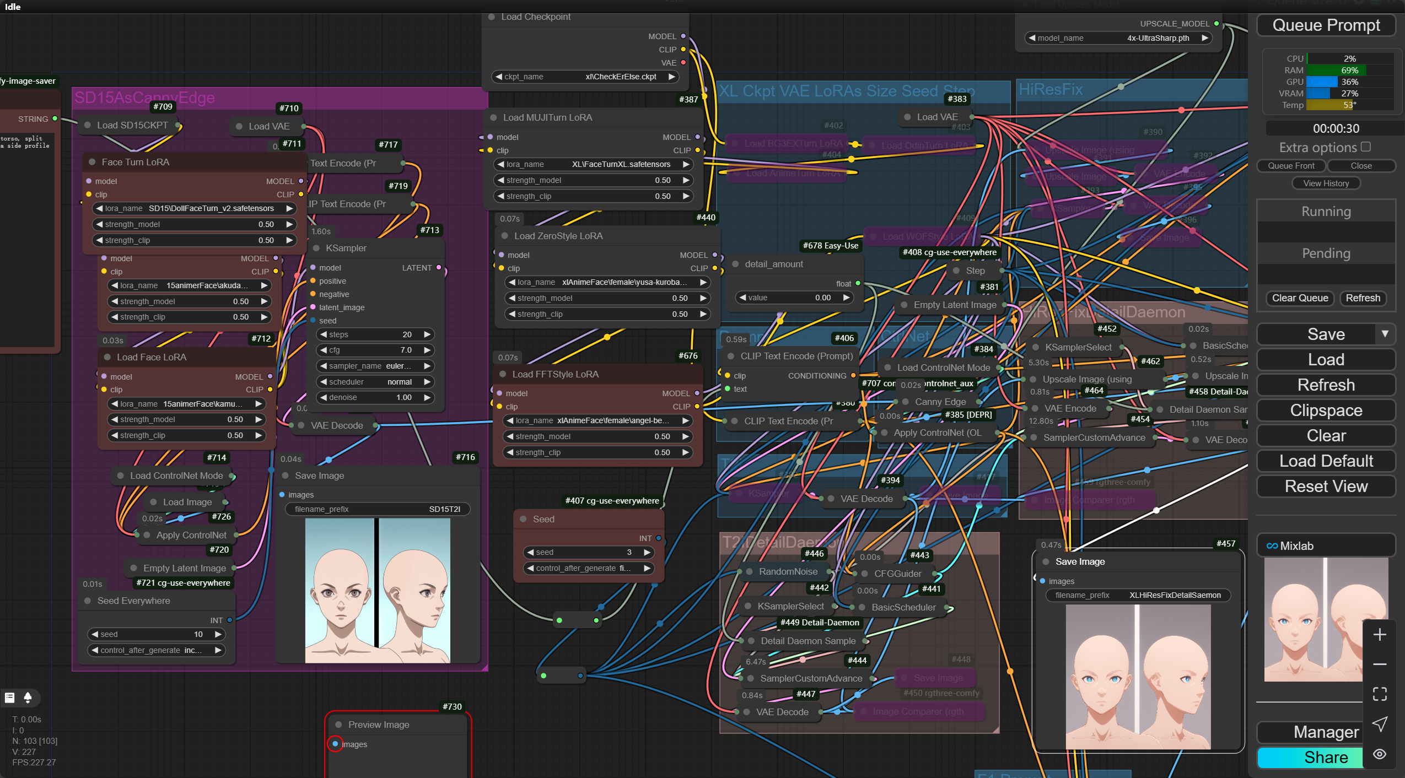Click the View History button
This screenshot has height=778, width=1405.
1326,183
